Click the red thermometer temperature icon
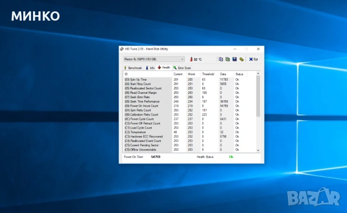This screenshot has height=213, width=347. 191,59
